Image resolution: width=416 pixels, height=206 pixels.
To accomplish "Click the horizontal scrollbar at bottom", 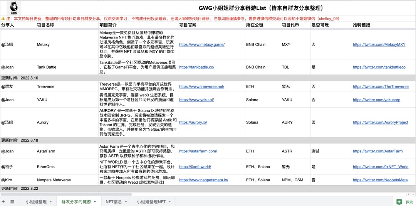I will (x=66, y=194).
